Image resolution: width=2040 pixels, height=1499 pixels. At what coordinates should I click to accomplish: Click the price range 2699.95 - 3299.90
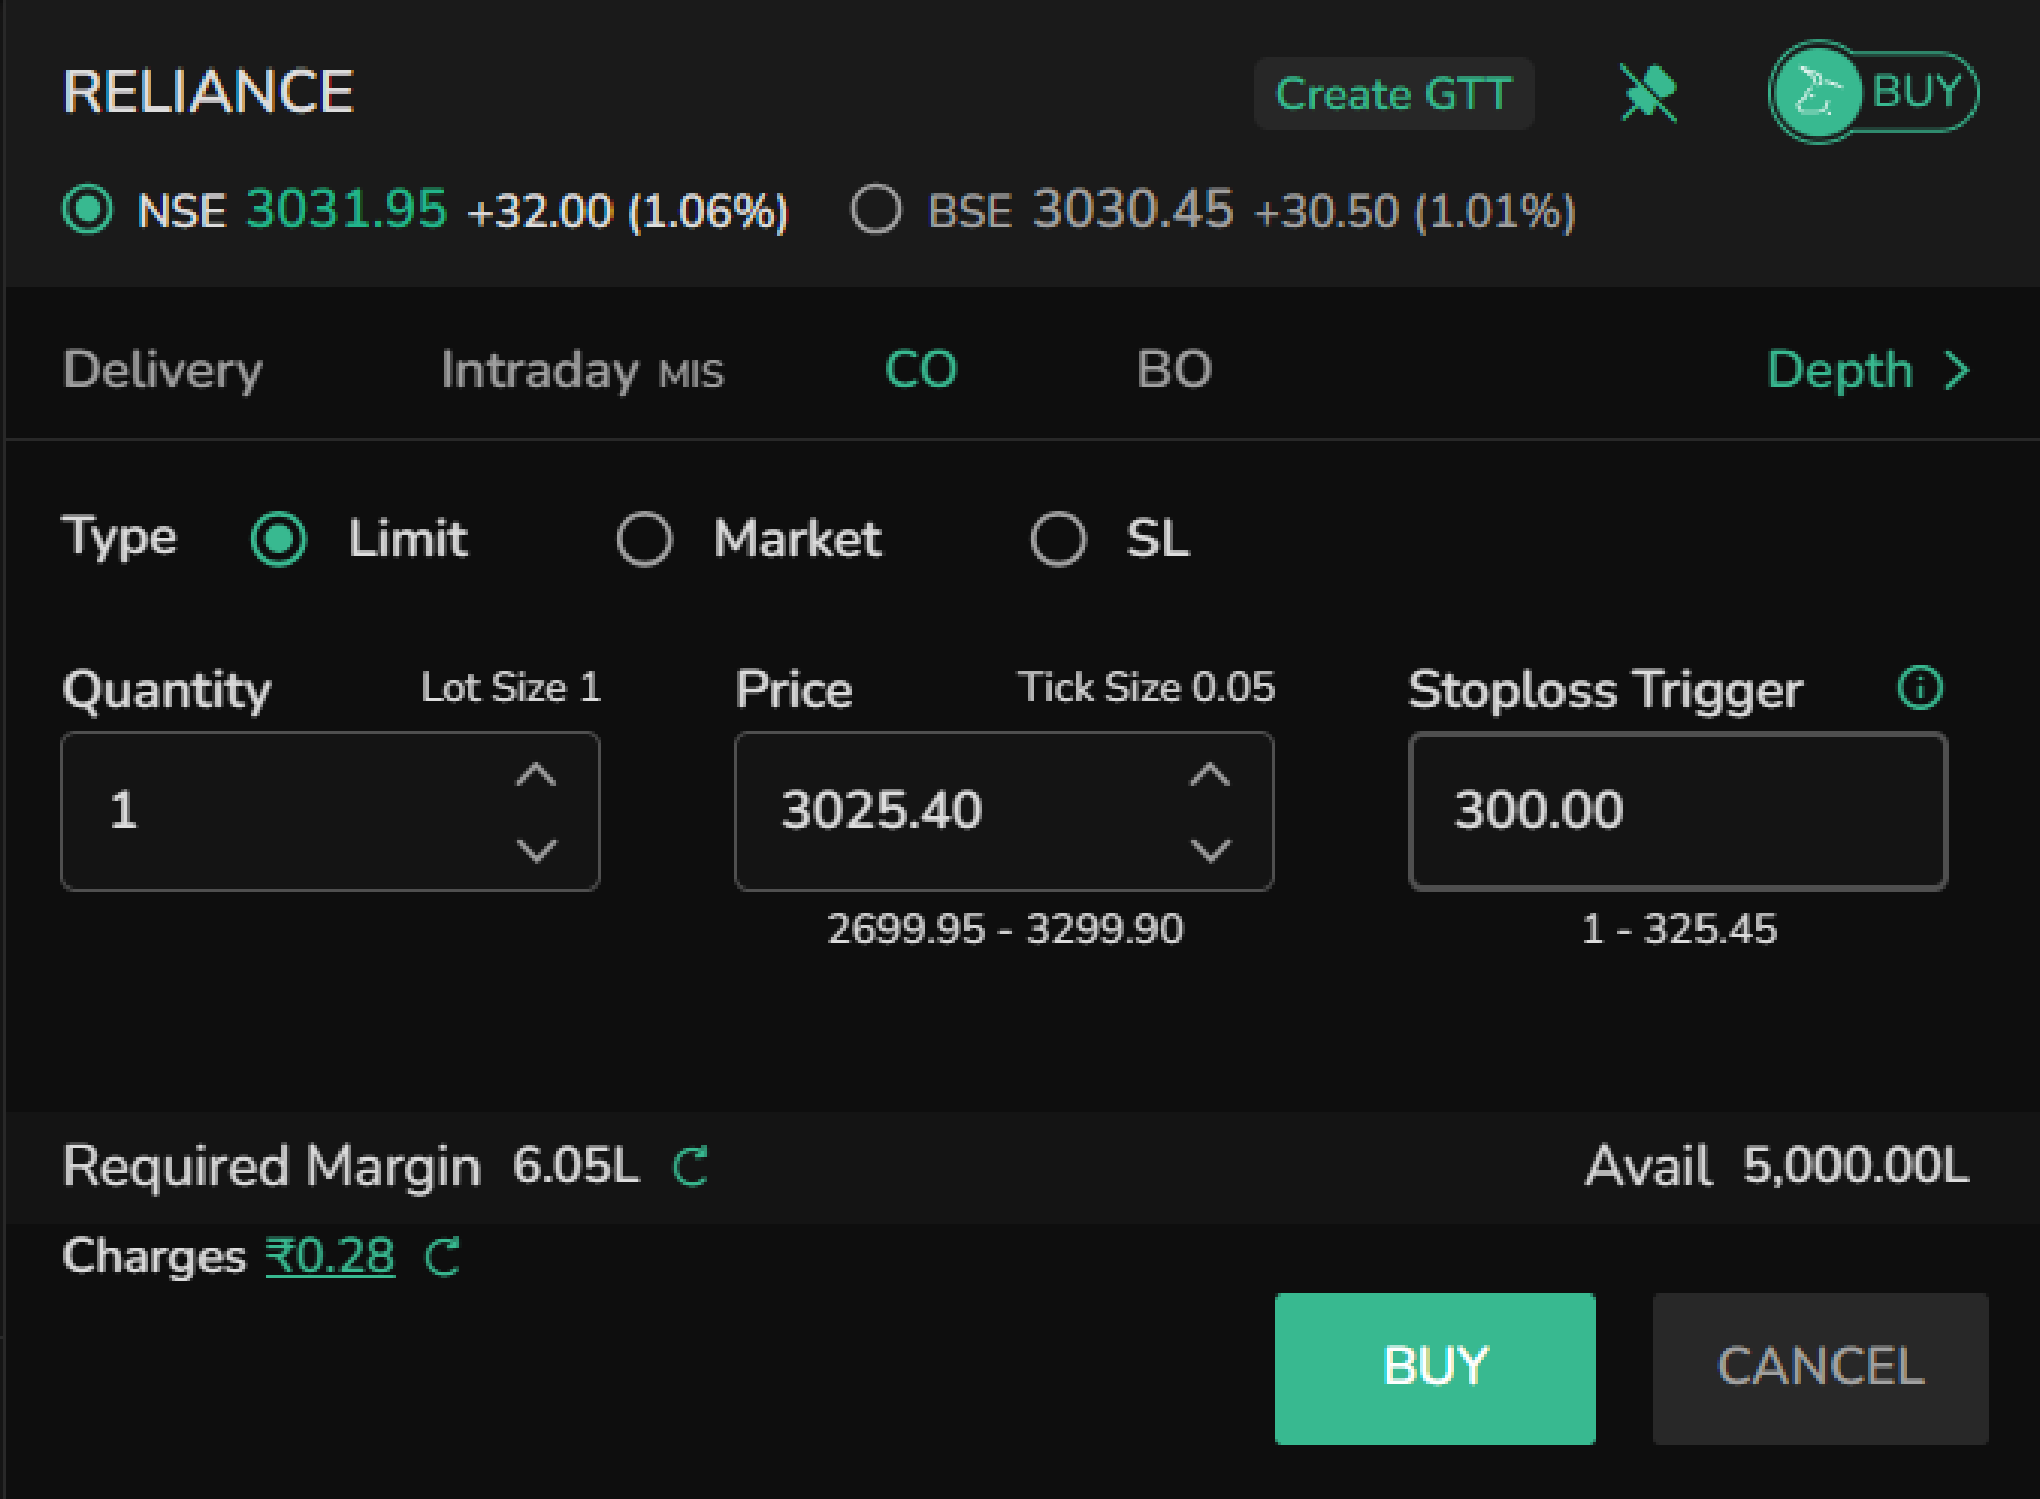click(1005, 929)
